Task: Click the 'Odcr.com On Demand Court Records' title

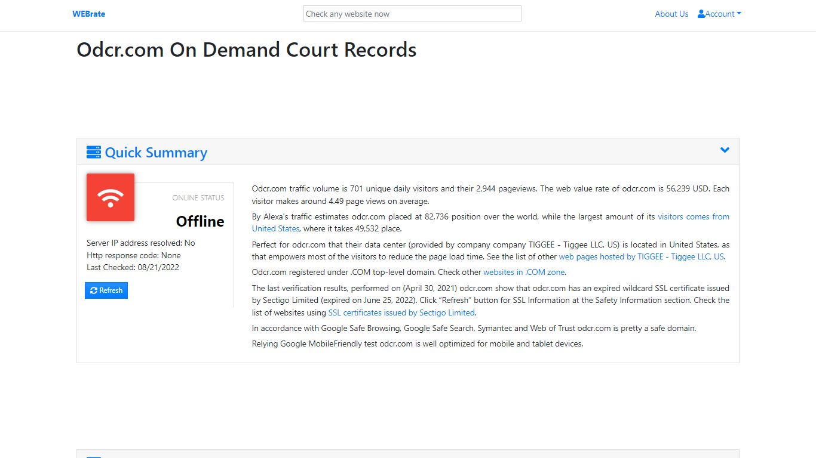Action: 247,49
